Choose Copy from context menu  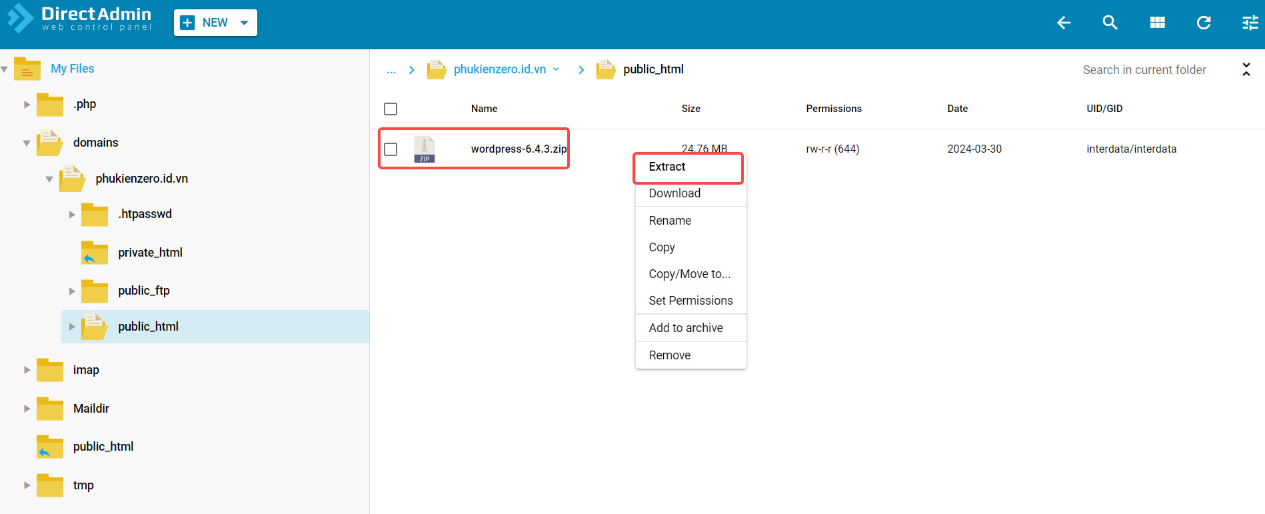tap(690, 247)
